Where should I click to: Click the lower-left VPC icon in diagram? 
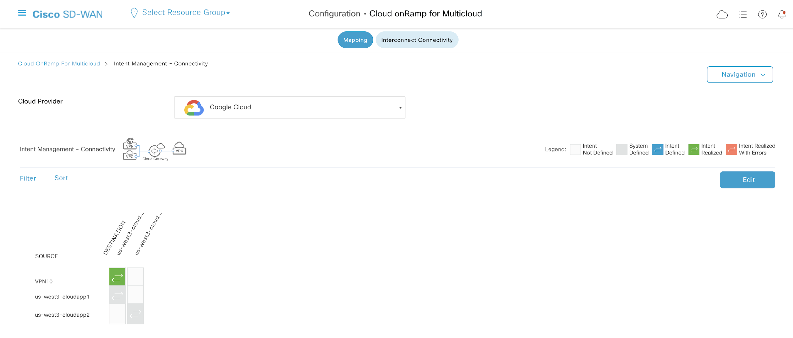click(130, 155)
